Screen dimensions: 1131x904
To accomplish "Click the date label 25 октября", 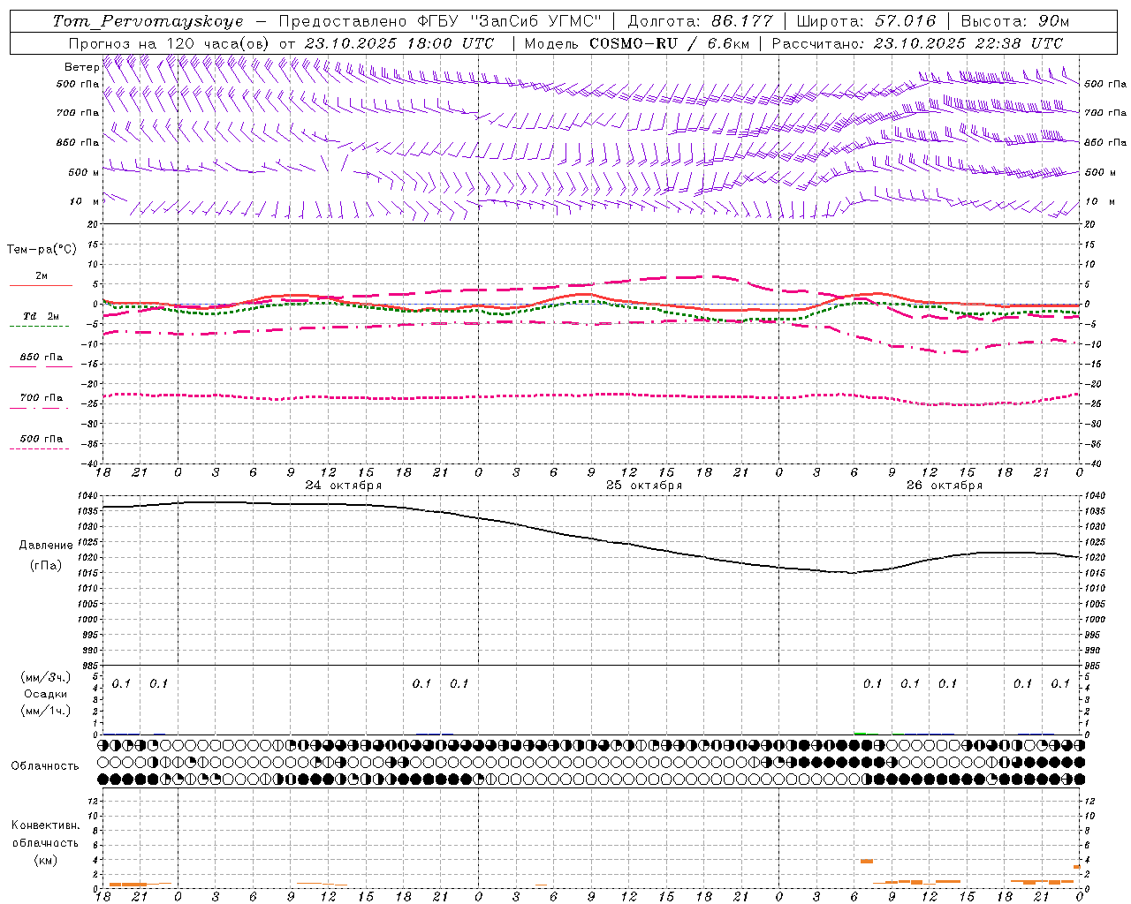I will [x=644, y=485].
